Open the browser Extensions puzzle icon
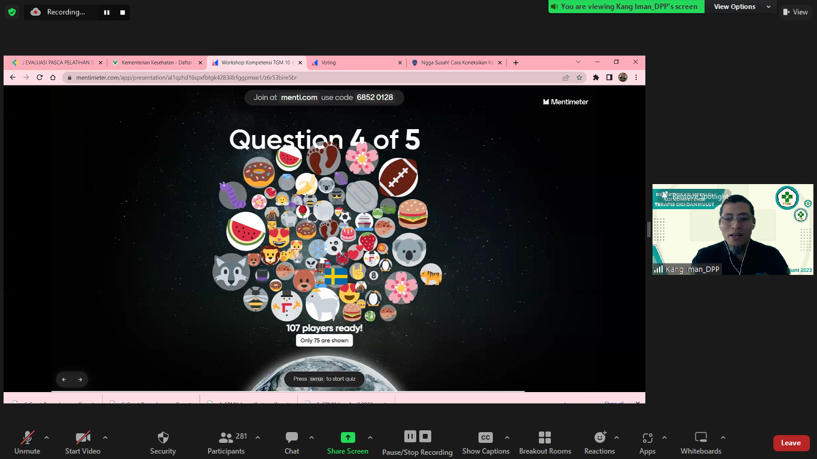This screenshot has height=459, width=817. [x=596, y=77]
